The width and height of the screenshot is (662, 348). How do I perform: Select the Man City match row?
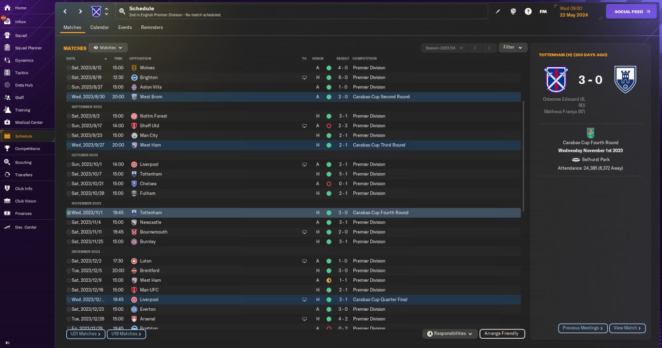(x=293, y=135)
